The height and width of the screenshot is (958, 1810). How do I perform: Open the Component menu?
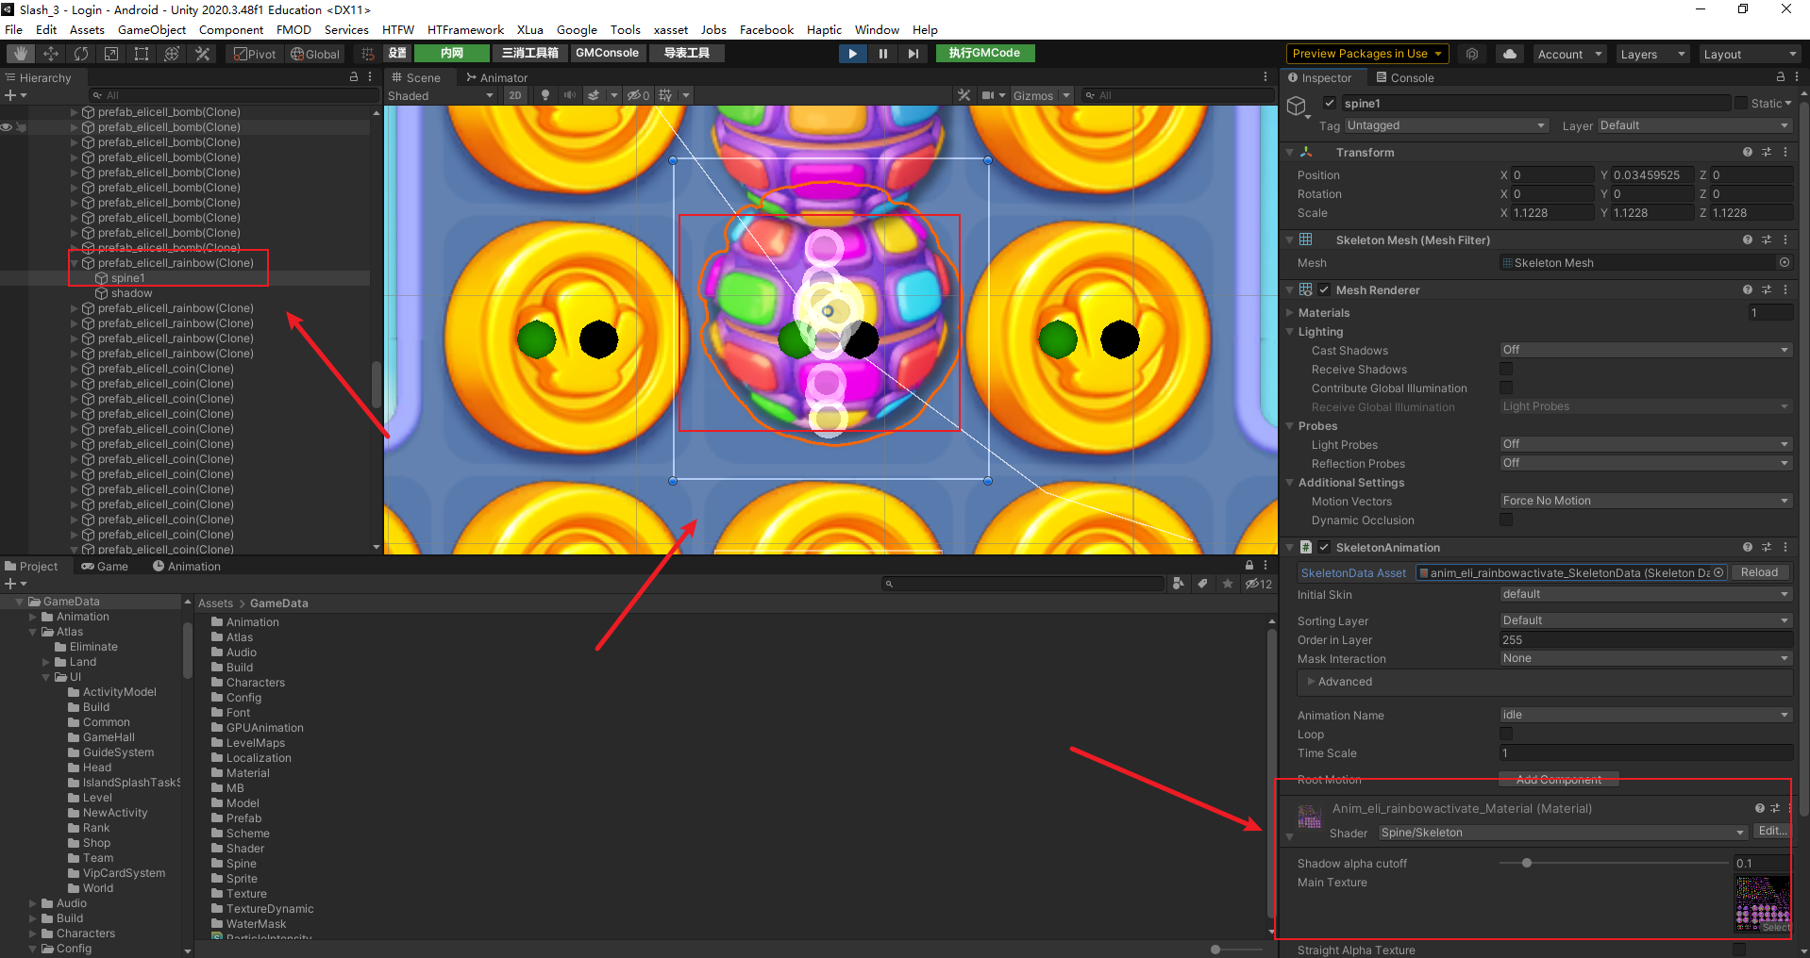pyautogui.click(x=231, y=30)
